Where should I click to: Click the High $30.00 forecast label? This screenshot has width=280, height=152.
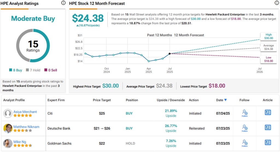[269, 37]
